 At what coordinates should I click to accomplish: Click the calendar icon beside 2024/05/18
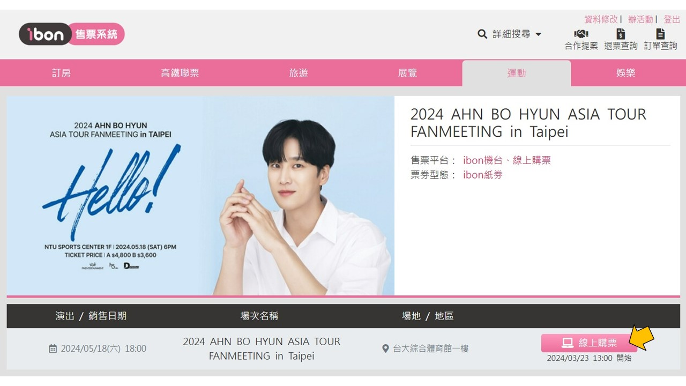tap(53, 349)
